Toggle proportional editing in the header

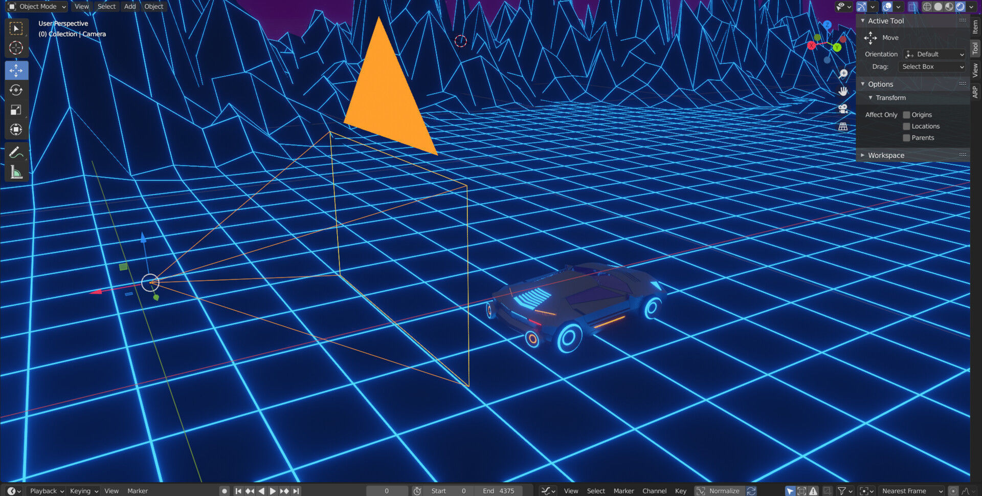click(888, 7)
